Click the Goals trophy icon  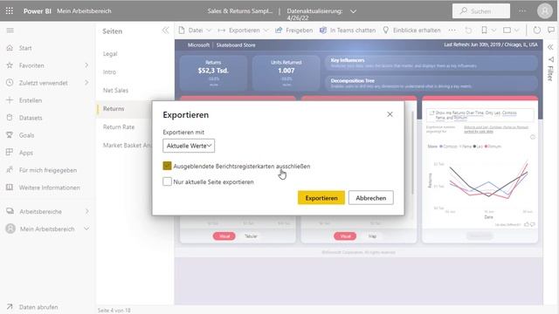click(10, 135)
